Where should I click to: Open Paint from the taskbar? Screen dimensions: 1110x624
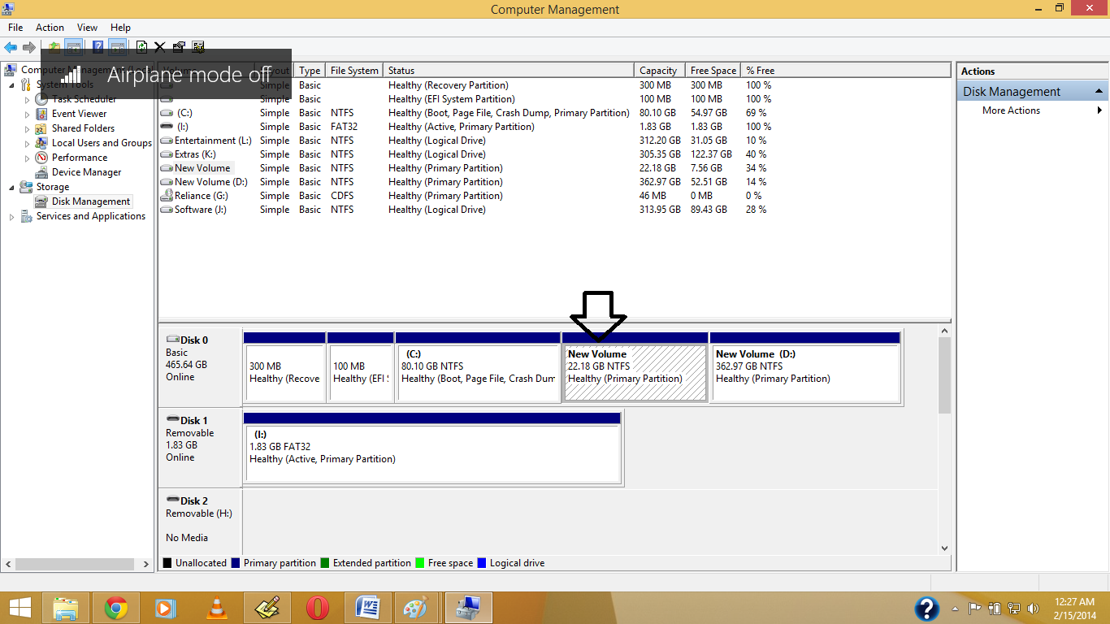[x=415, y=608]
